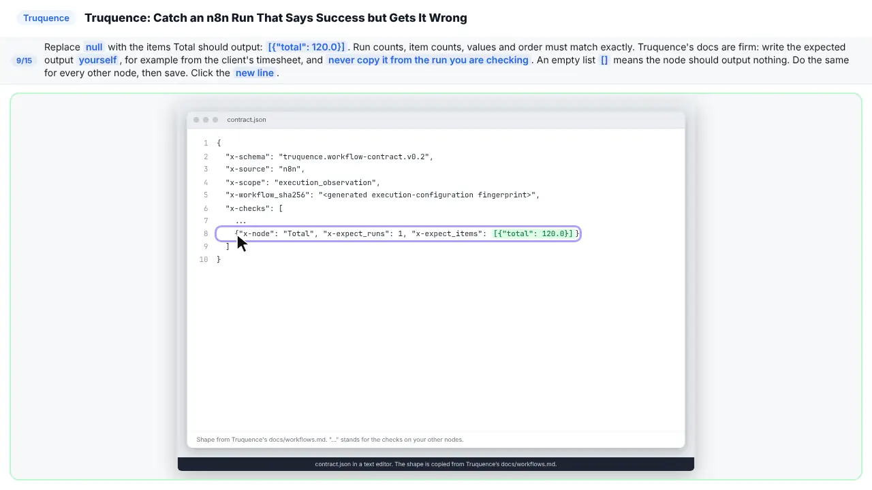
Task: Click the "x-schema" line in the editor
Action: pos(330,157)
